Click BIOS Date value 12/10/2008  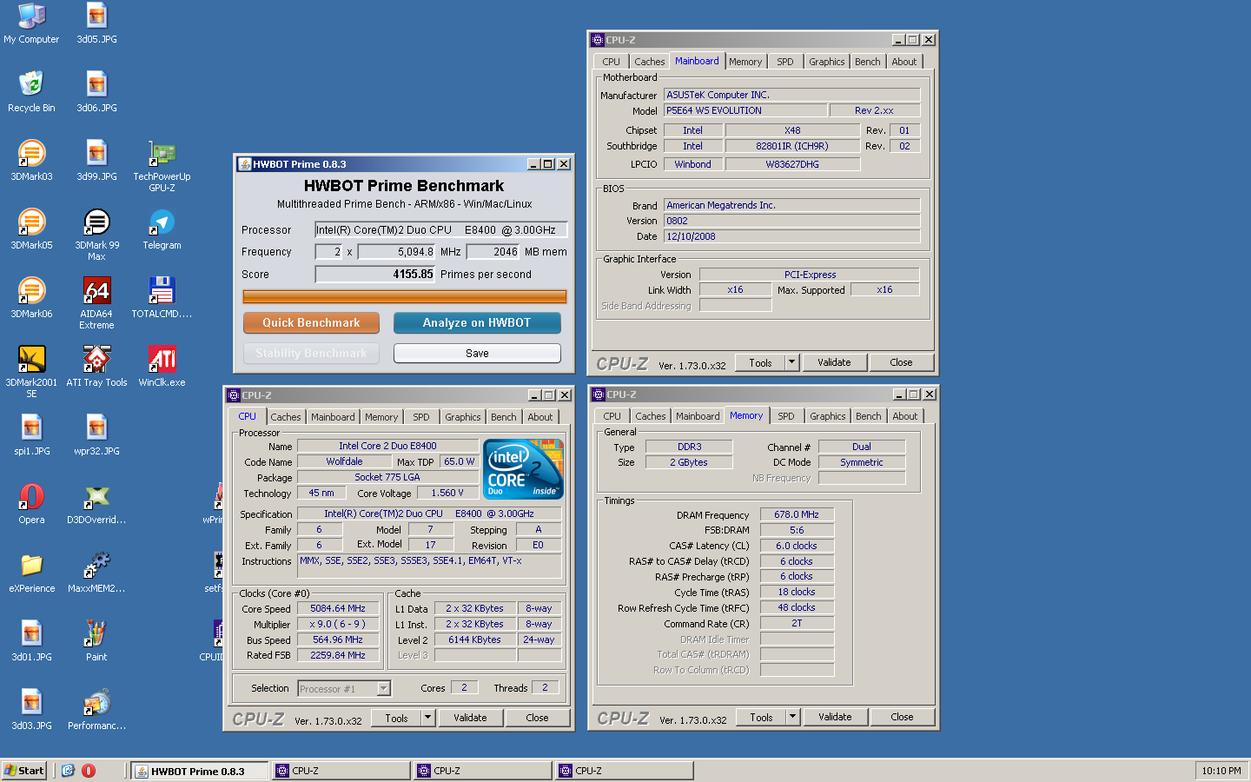792,236
